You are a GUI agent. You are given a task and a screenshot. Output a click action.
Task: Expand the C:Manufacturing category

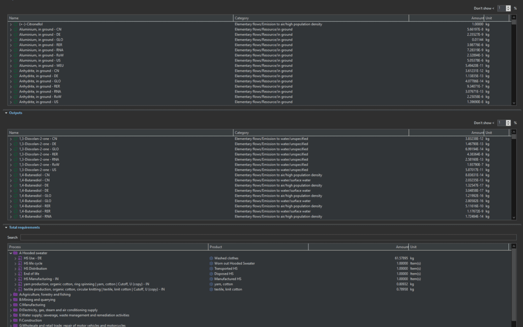(10, 305)
